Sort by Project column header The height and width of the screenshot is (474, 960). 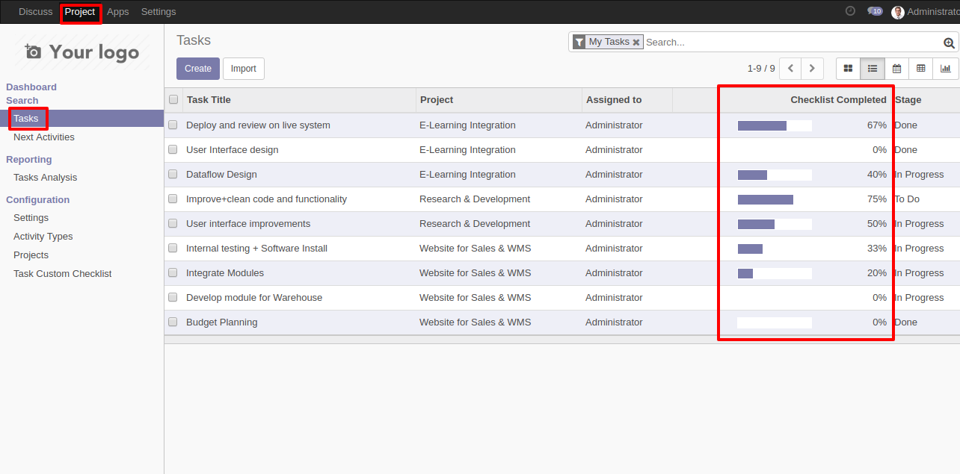pyautogui.click(x=499, y=100)
